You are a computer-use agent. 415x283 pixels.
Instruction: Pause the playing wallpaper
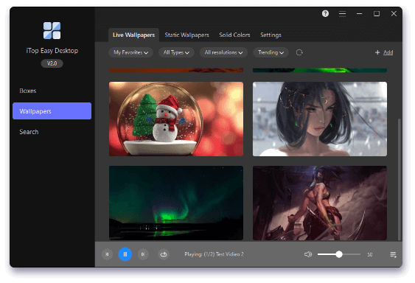pyautogui.click(x=125, y=254)
